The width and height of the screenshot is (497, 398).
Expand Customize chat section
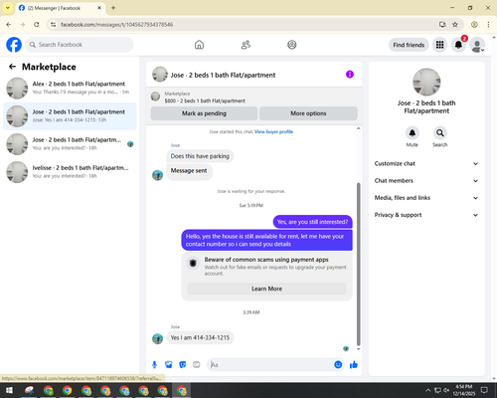[426, 163]
